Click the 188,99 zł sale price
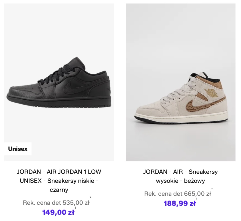Image resolution: width=241 pixels, height=221 pixels. (x=179, y=203)
